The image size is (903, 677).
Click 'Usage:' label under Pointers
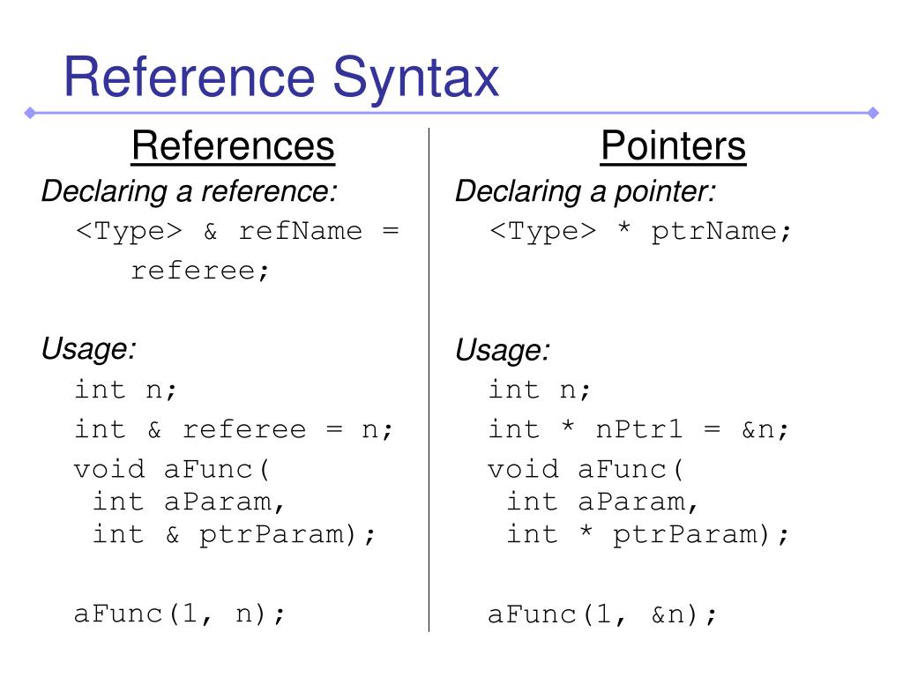pos(503,351)
